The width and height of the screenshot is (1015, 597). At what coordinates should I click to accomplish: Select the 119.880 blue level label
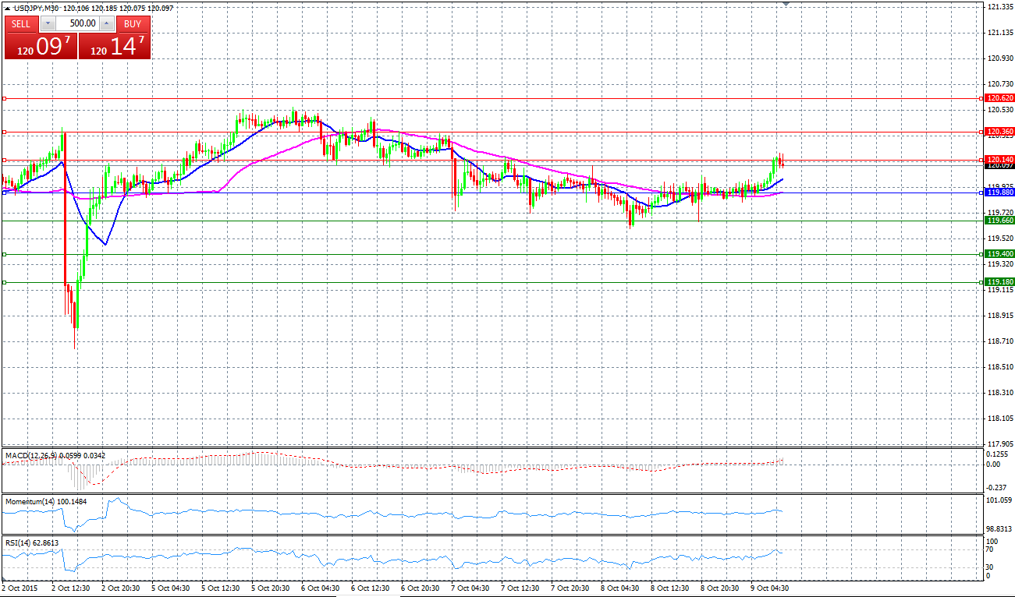click(x=999, y=192)
